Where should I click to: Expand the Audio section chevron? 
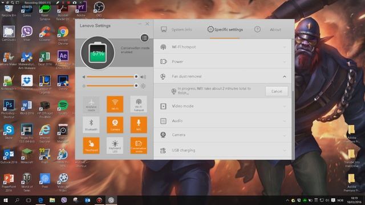[x=285, y=121]
